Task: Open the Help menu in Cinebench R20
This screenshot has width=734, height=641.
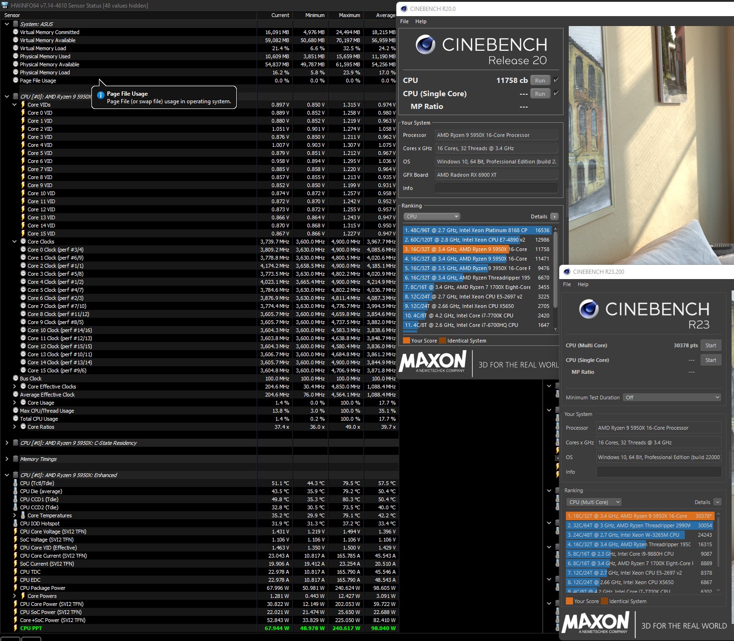Action: (421, 21)
